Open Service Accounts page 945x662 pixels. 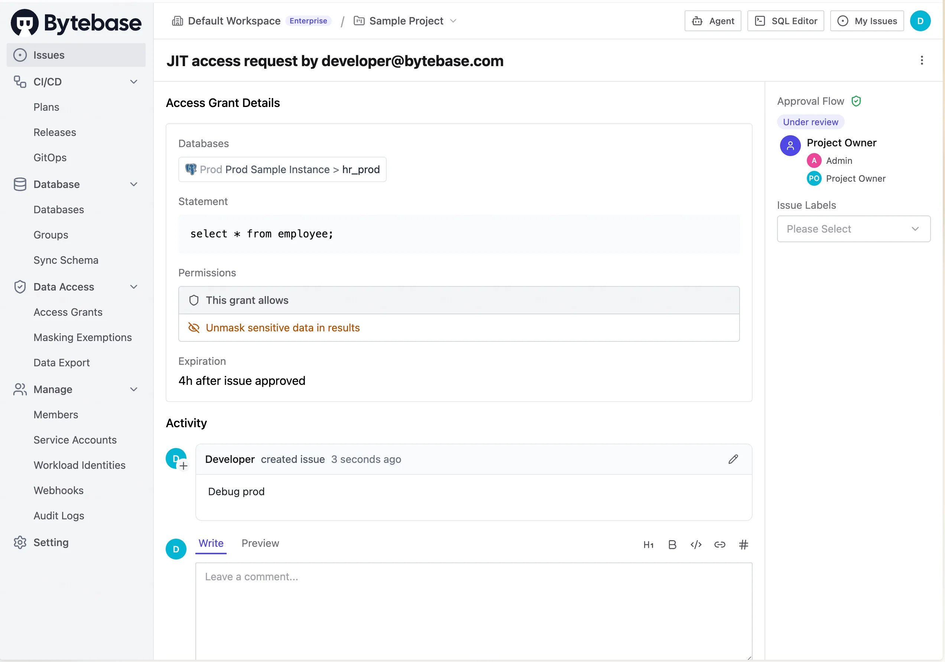click(x=76, y=440)
